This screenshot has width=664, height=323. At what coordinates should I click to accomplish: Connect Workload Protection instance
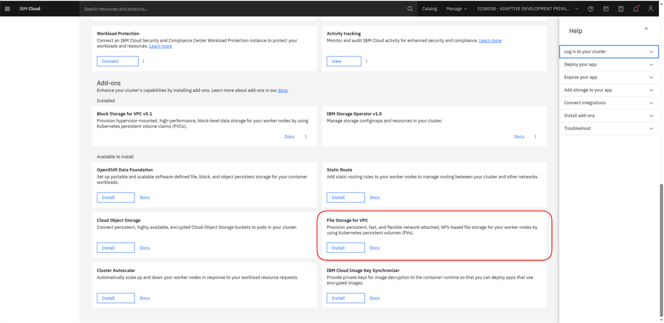coord(117,61)
